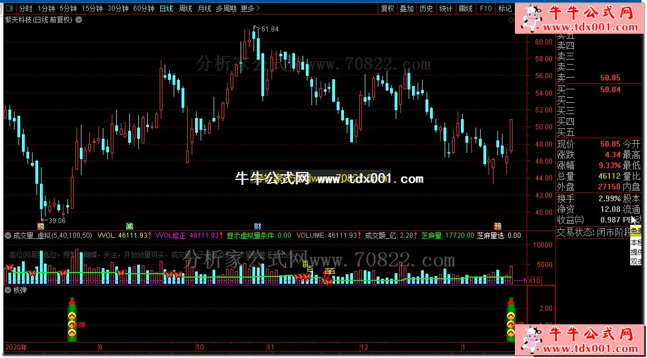The height and width of the screenshot is (358, 647).
Task: Click the diamond icon at chart top-right corner
Action: [x=511, y=19]
